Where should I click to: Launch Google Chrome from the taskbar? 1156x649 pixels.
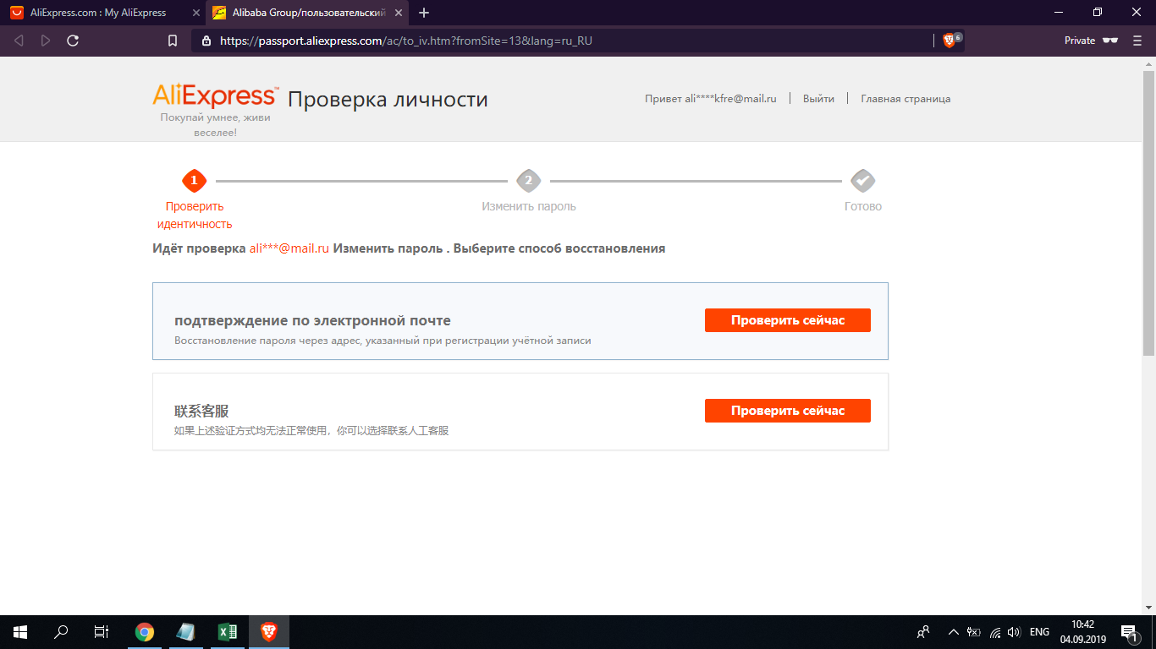(145, 632)
